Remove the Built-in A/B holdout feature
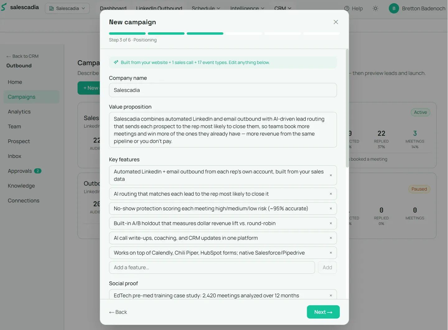Screen dimensions: 448x330 331,223
